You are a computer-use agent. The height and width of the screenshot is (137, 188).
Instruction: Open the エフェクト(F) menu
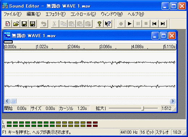click(x=56, y=14)
